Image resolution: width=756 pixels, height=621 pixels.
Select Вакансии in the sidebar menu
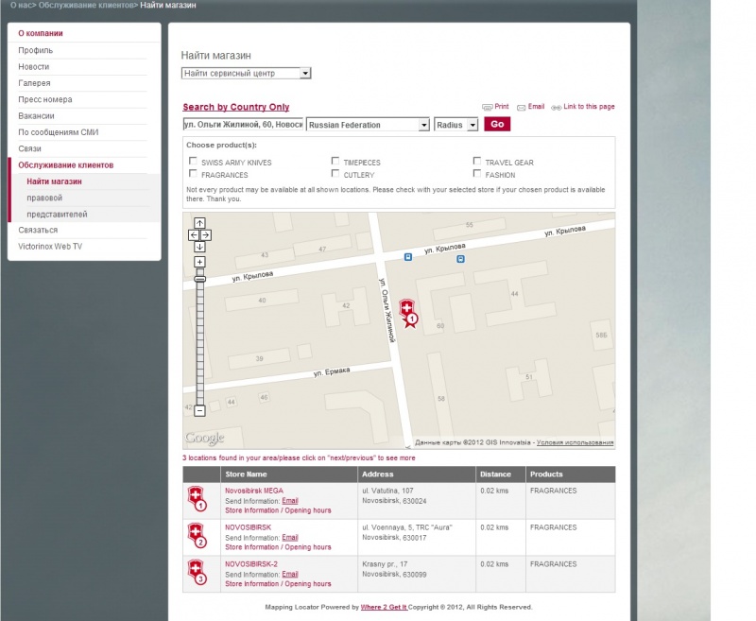[37, 115]
